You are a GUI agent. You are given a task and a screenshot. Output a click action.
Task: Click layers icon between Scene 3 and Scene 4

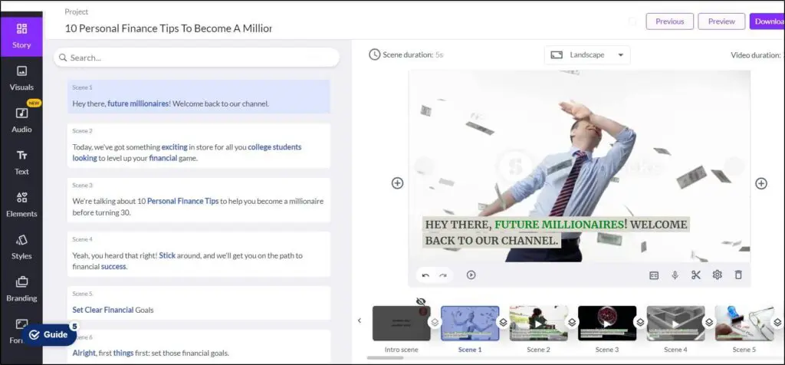coord(640,322)
